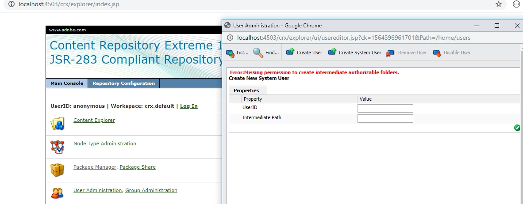Focus the UserID input field
The image size is (523, 204).
[385, 109]
